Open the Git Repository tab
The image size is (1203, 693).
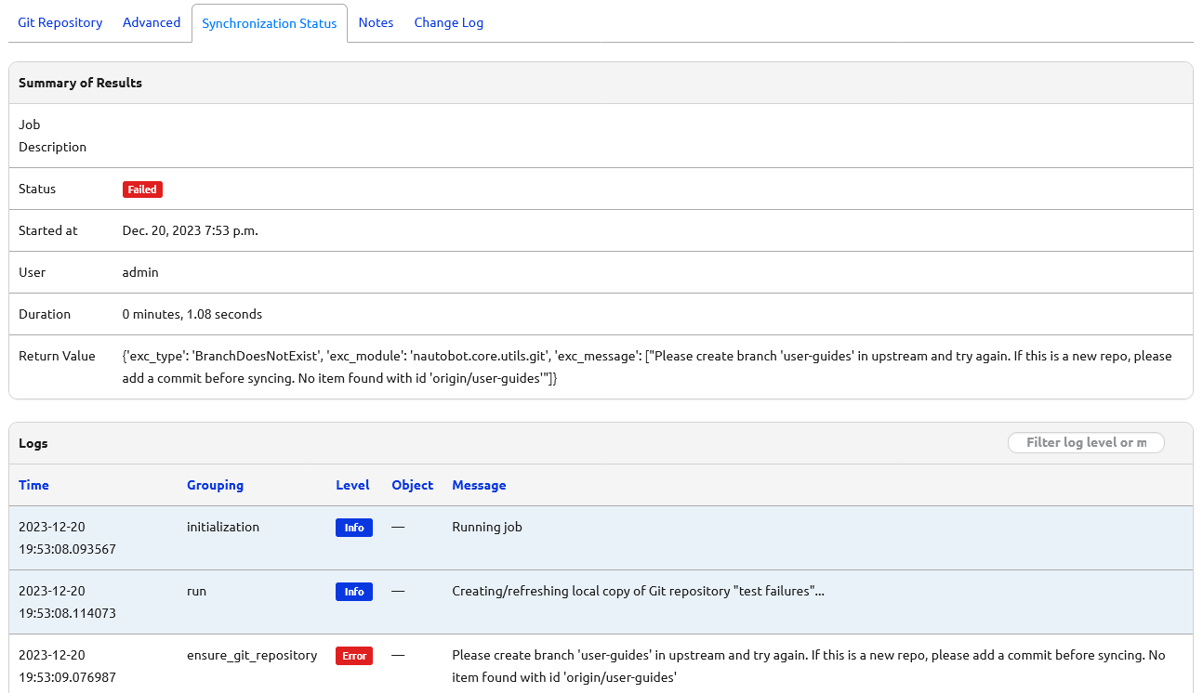click(x=60, y=22)
